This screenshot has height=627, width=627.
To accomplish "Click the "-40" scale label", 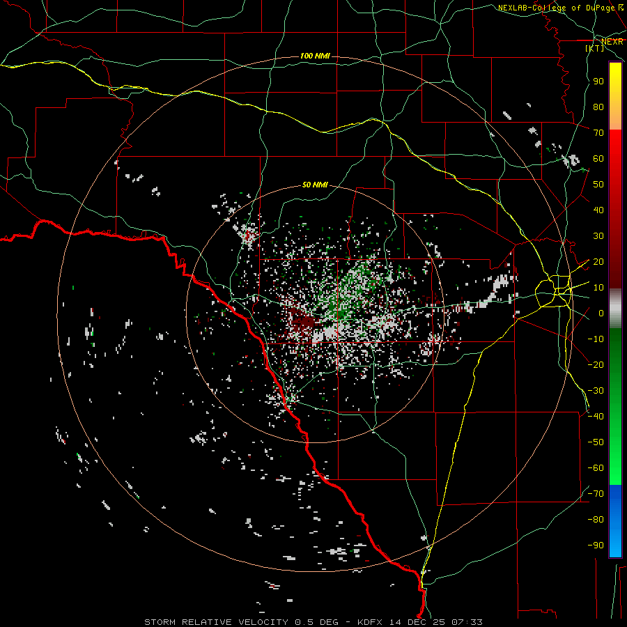I will [x=596, y=417].
